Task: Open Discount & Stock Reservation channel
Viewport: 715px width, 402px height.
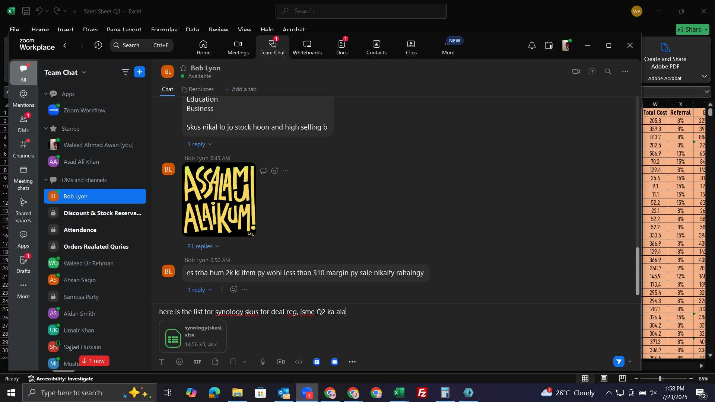Action: coord(95,213)
